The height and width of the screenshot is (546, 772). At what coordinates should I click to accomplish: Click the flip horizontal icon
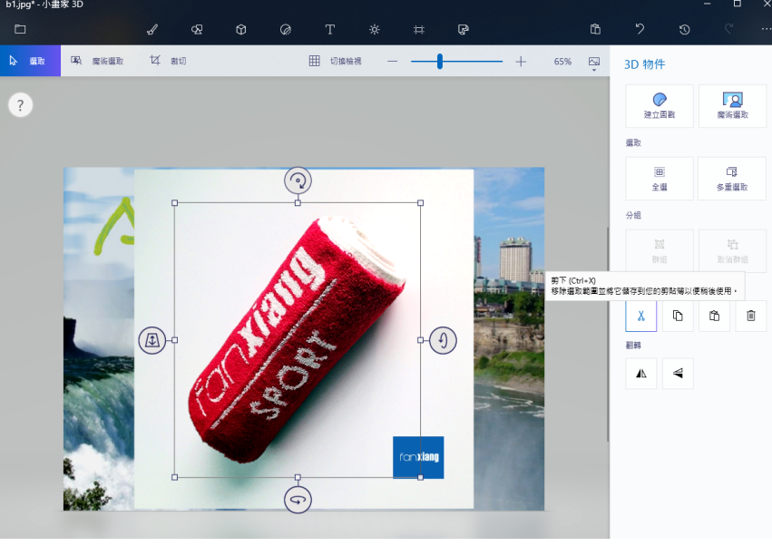641,374
